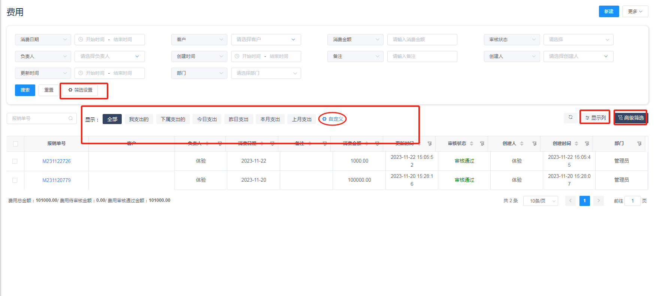Screen dimensions: 654x296
Task: Open the 请选择负责人 dropdown
Action: tap(110, 56)
